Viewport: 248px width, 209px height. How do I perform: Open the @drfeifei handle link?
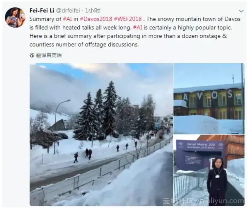click(68, 11)
